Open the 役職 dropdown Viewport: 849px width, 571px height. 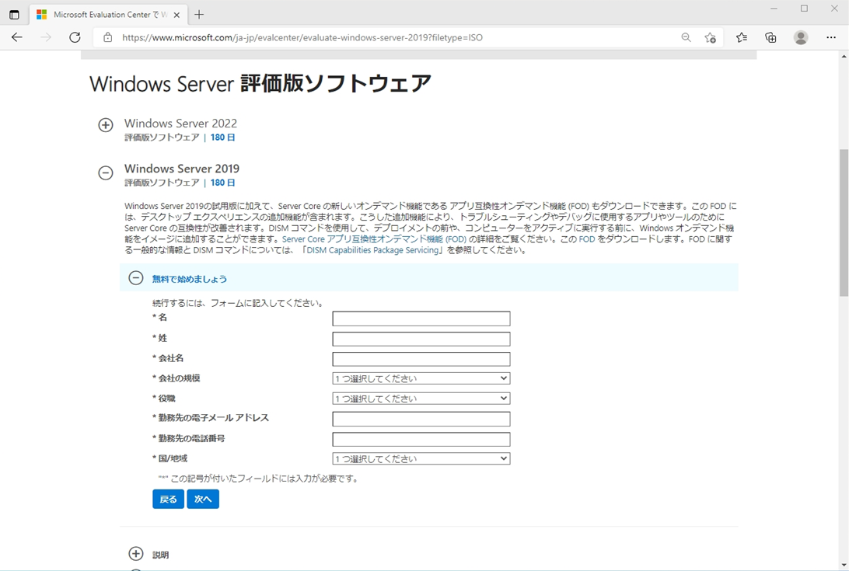tap(421, 399)
